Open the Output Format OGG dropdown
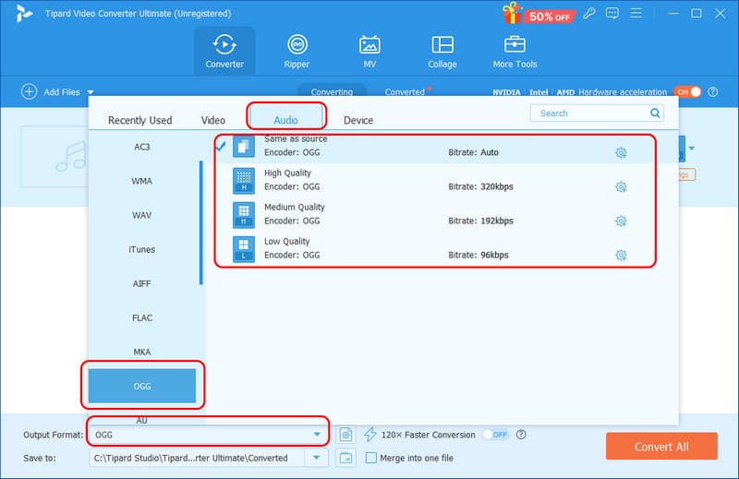The height and width of the screenshot is (479, 739). (209, 435)
